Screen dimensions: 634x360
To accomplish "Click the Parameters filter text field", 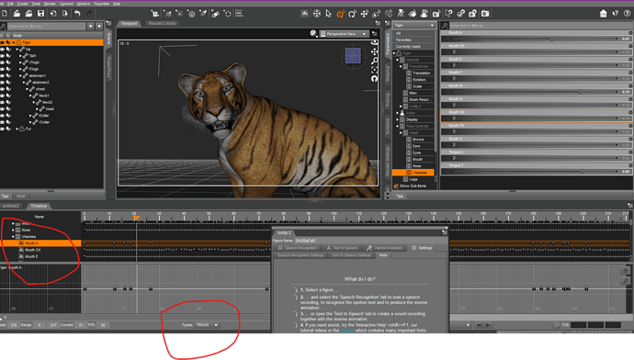I will pyautogui.click(x=540, y=26).
